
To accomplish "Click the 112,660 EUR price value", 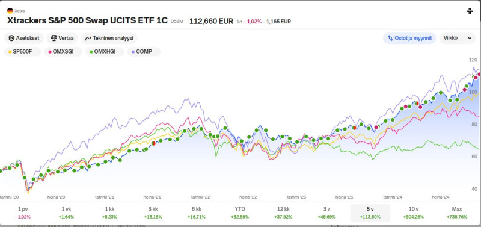I will pyautogui.click(x=212, y=21).
